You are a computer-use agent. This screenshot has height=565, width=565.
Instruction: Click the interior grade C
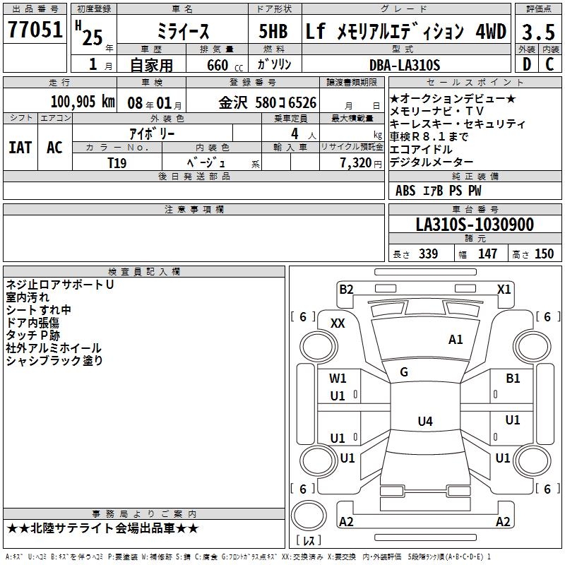click(549, 64)
